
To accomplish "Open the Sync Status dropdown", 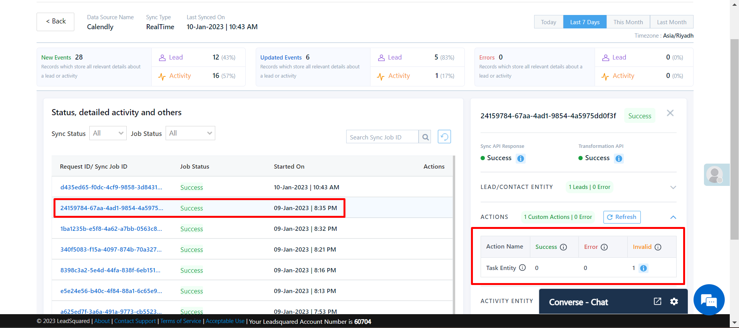I will point(108,133).
